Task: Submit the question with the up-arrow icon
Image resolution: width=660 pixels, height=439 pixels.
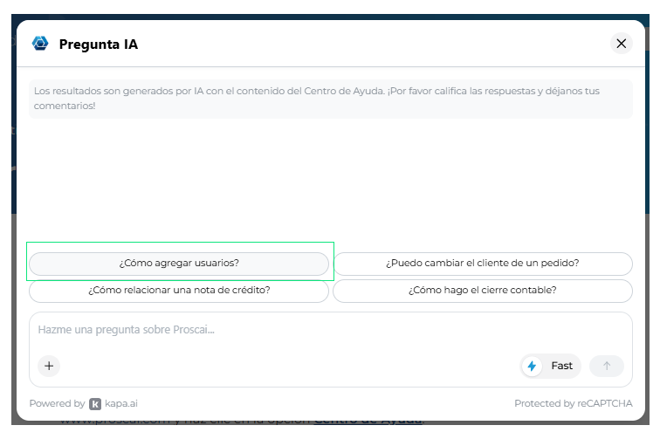Action: tap(607, 366)
